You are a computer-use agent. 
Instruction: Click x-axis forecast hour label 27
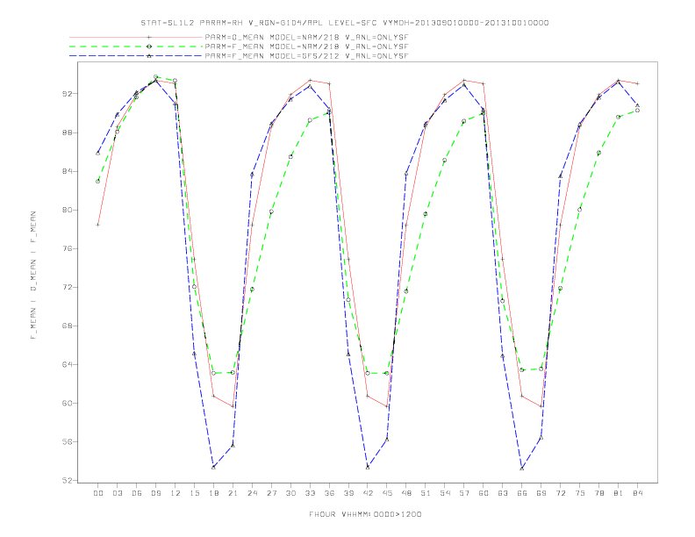click(271, 493)
